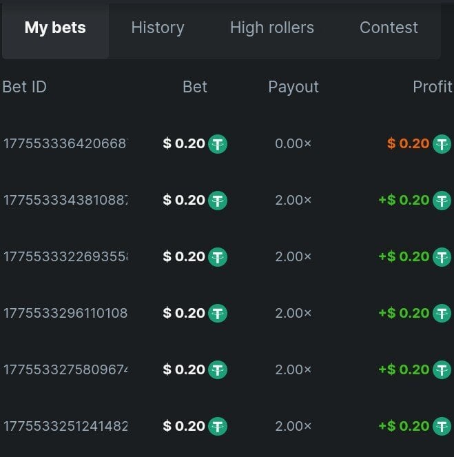Click Tether icon next to the orange loss profit
The image size is (454, 457).
coord(442,144)
